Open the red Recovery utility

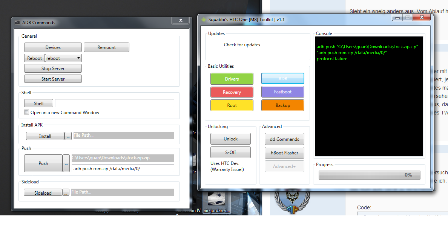pyautogui.click(x=232, y=92)
